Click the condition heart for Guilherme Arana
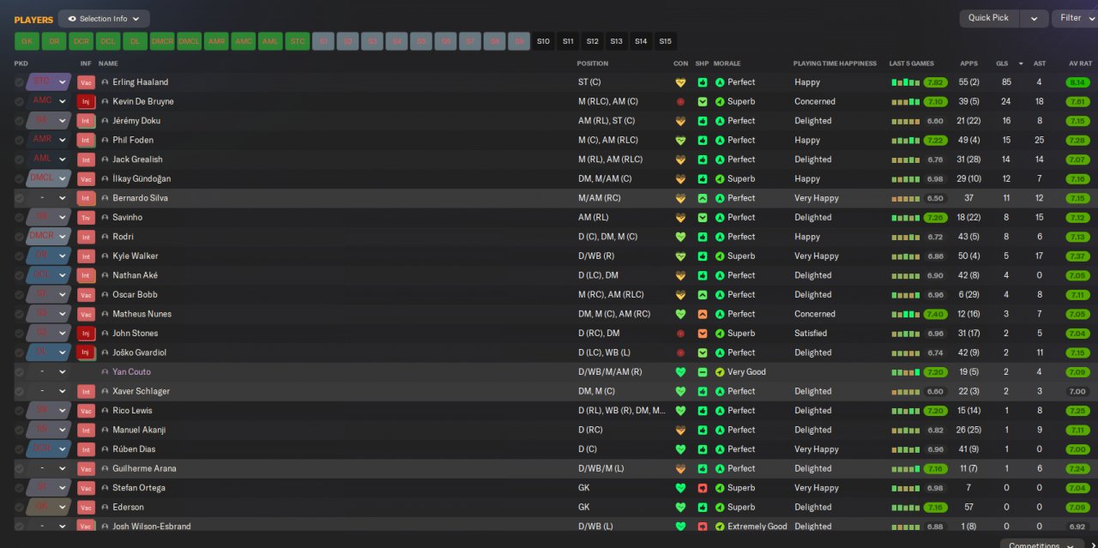1098x548 pixels. pyautogui.click(x=681, y=468)
